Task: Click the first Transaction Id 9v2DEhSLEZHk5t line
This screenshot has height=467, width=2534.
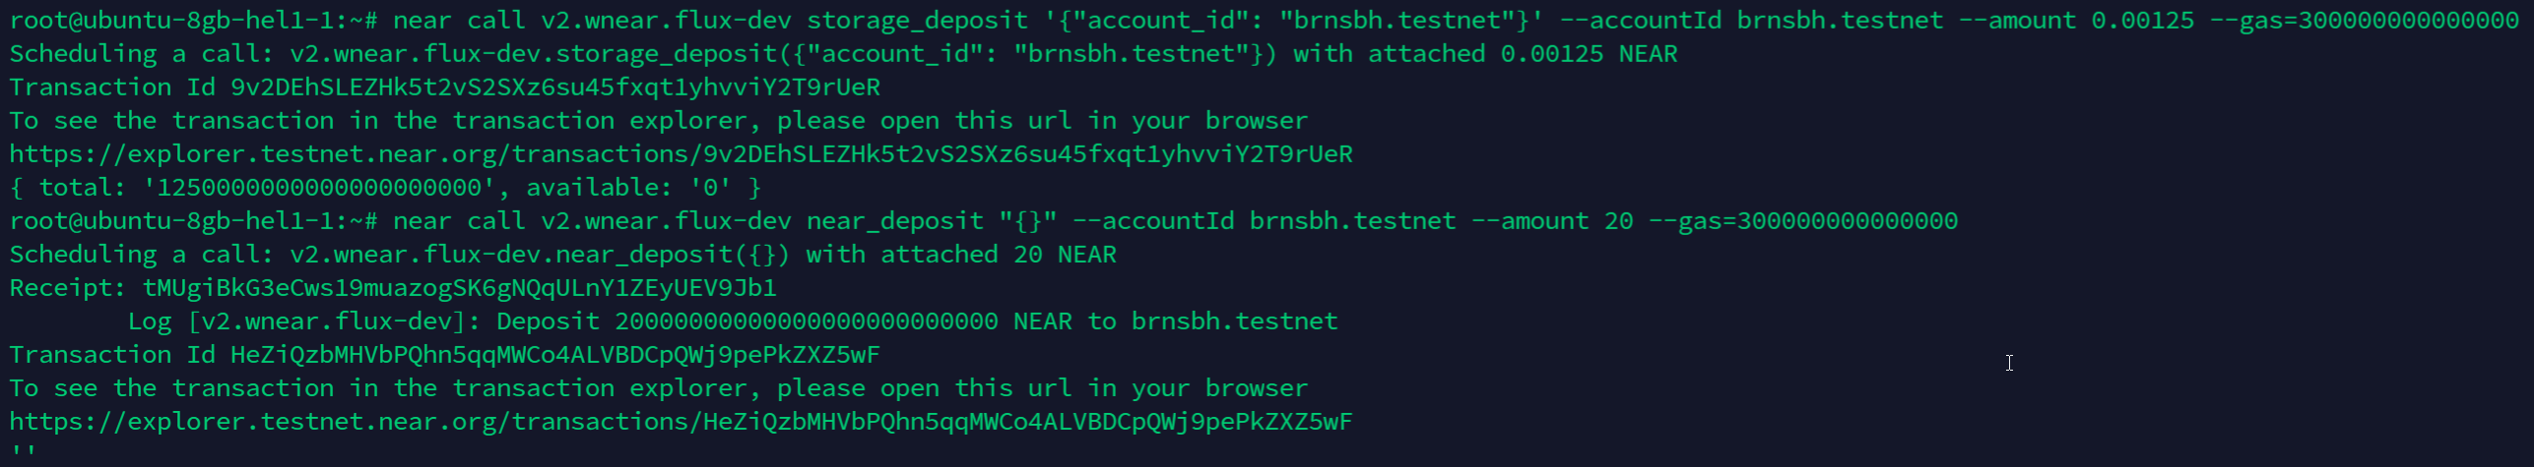Action: [445, 88]
